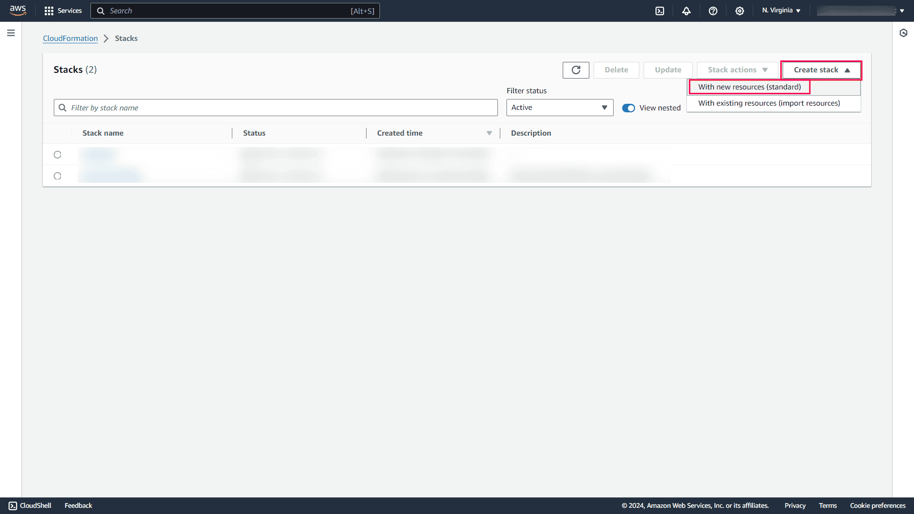
Task: Open the Amazon Q assistant panel
Action: 904,33
